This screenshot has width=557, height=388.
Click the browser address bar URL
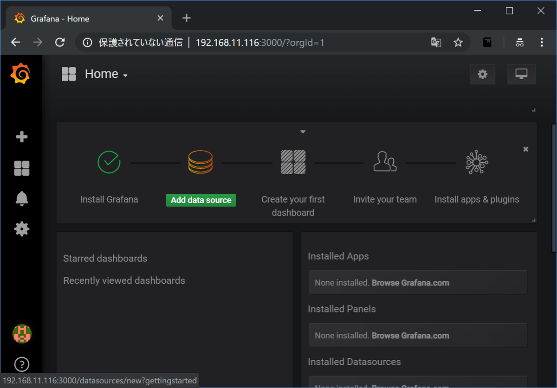[x=260, y=43]
